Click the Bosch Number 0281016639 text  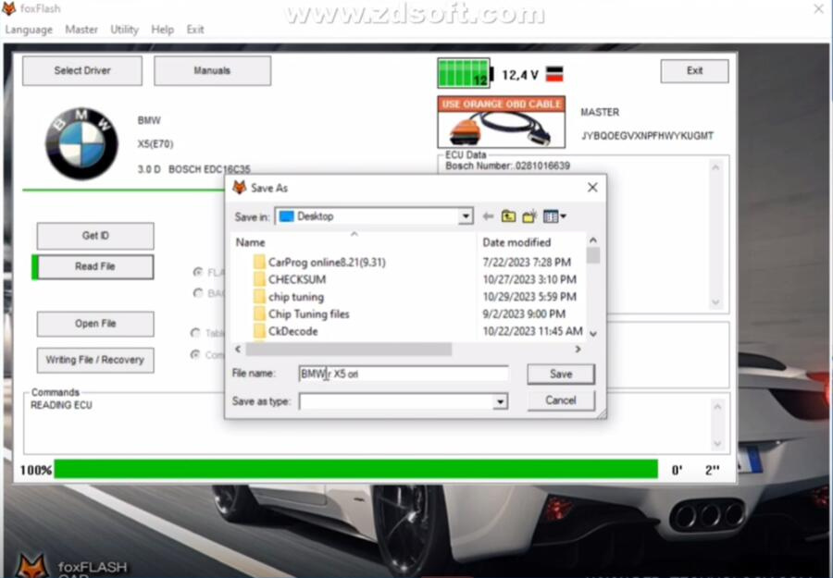(x=507, y=166)
